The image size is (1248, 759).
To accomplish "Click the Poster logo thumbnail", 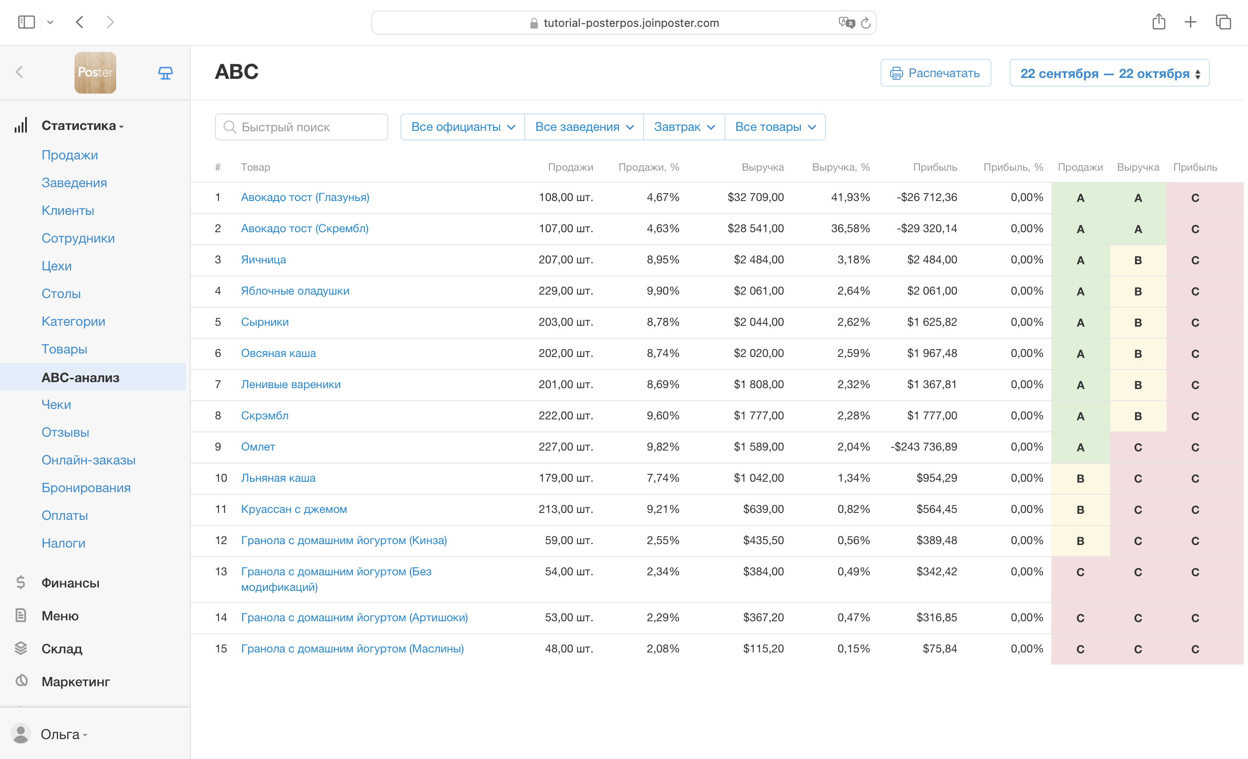I will pyautogui.click(x=95, y=72).
